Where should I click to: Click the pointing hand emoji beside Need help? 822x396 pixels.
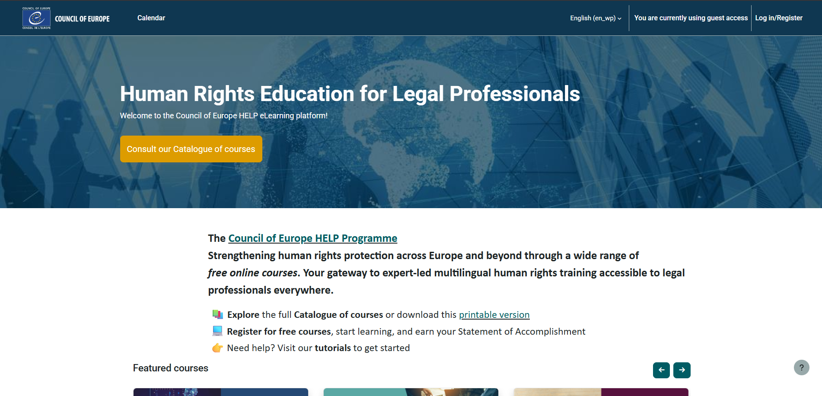217,348
